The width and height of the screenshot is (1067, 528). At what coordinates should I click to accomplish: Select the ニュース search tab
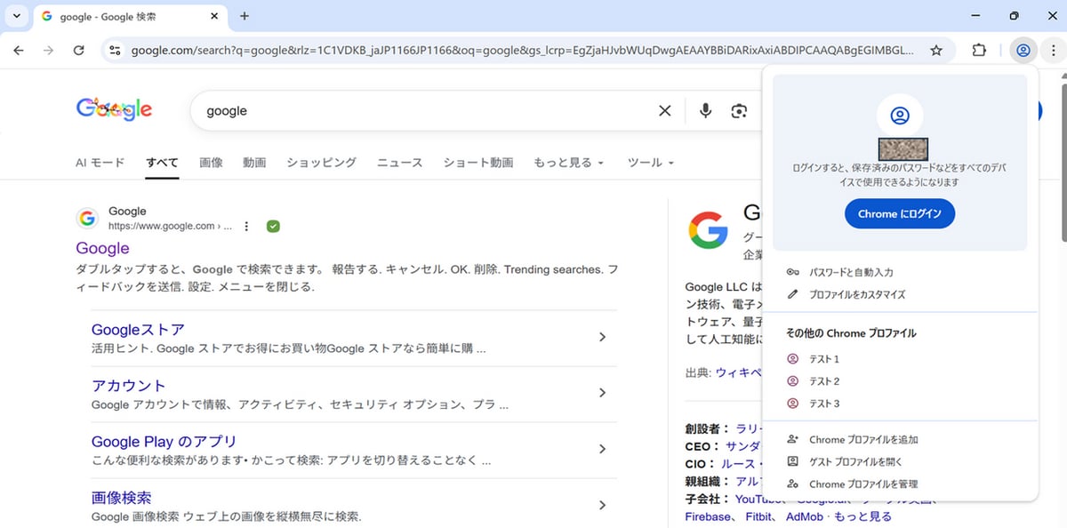(399, 163)
